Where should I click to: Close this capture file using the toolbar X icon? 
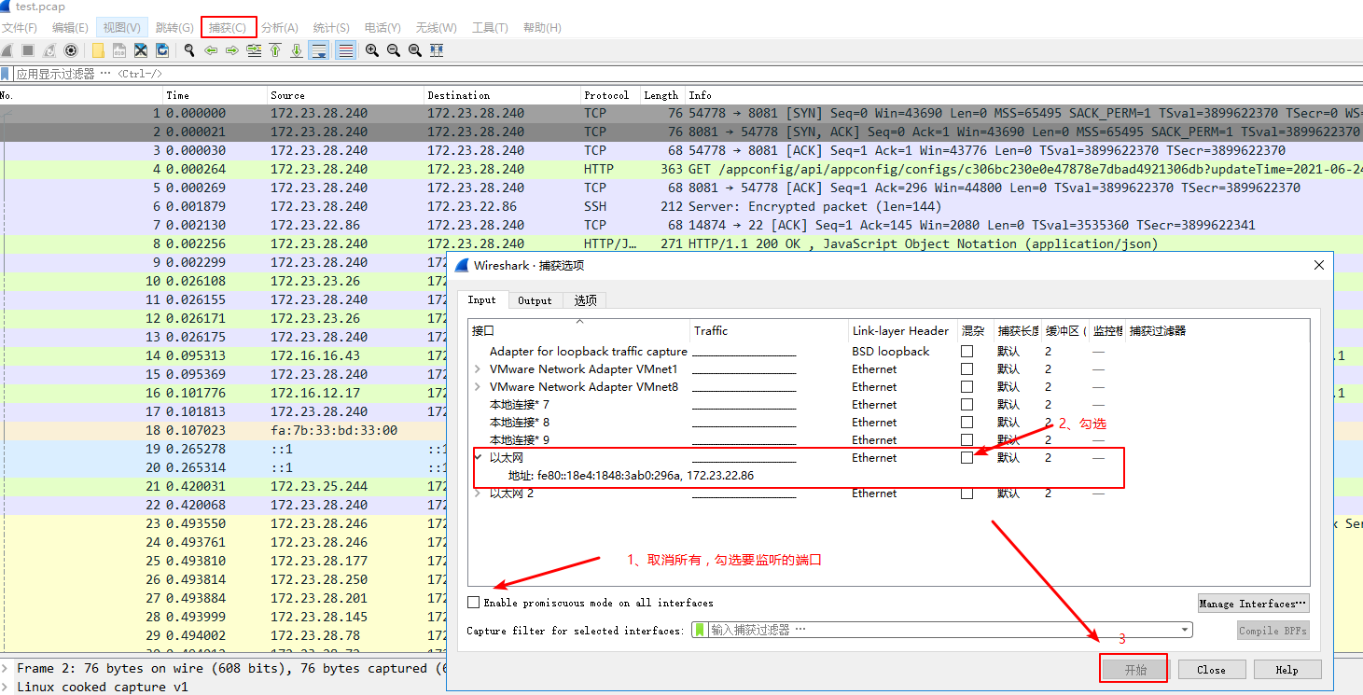pyautogui.click(x=141, y=50)
